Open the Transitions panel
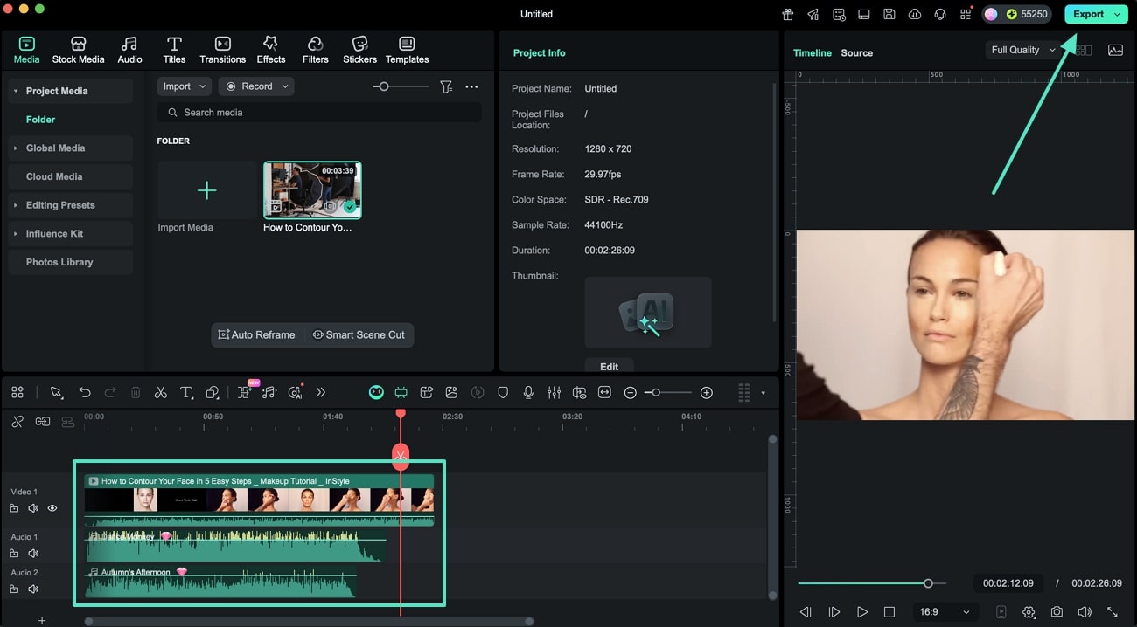Image resolution: width=1137 pixels, height=627 pixels. click(x=222, y=49)
